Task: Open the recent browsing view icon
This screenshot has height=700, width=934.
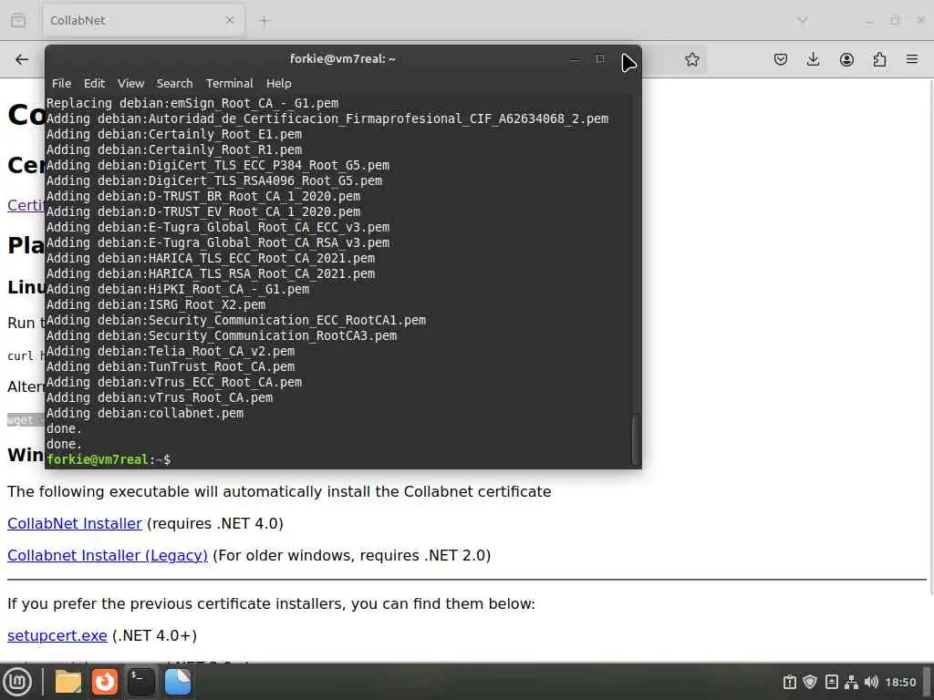Action: pos(18,20)
